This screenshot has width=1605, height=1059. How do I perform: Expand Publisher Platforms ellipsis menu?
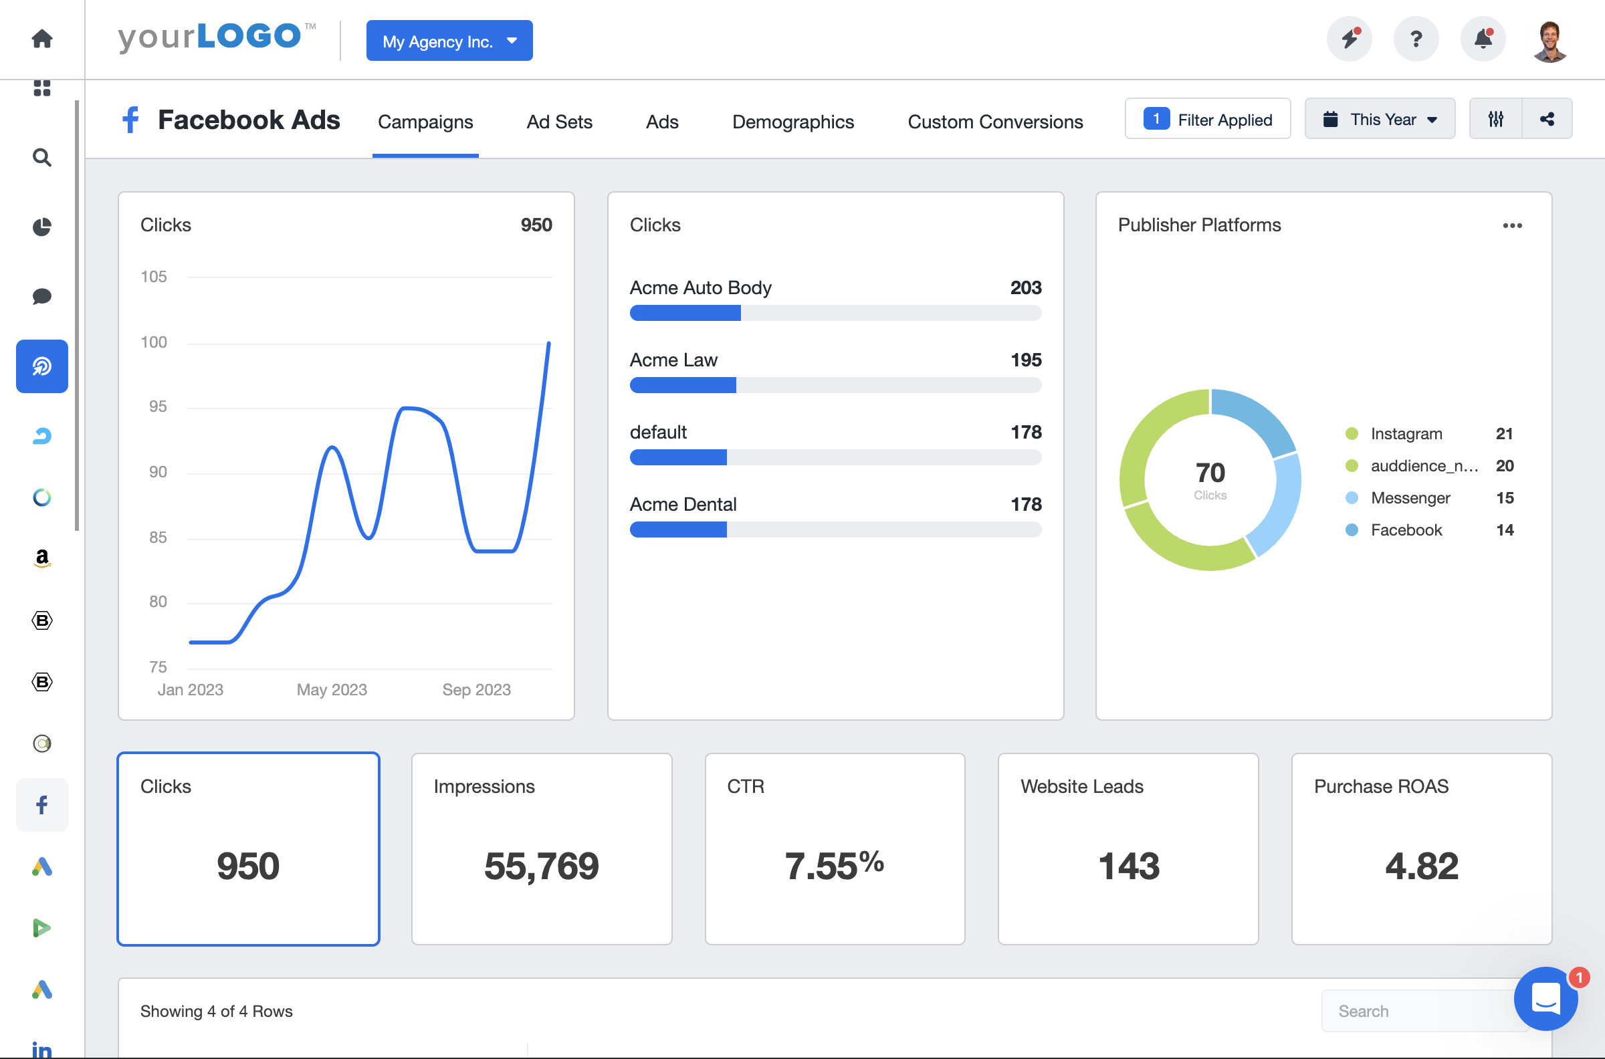(x=1513, y=225)
